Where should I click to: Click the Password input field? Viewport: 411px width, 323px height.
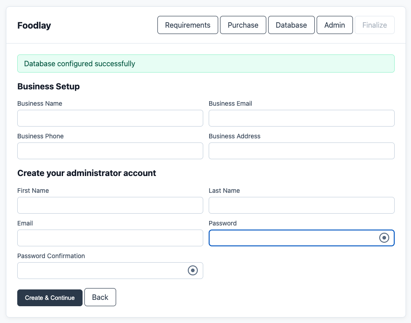click(x=295, y=238)
